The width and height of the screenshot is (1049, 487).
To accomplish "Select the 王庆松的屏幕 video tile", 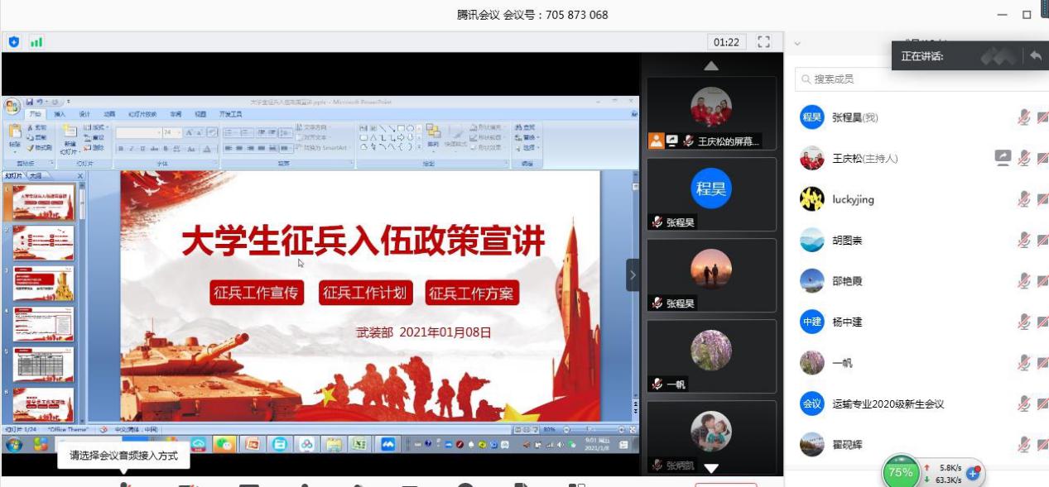I will tap(711, 113).
